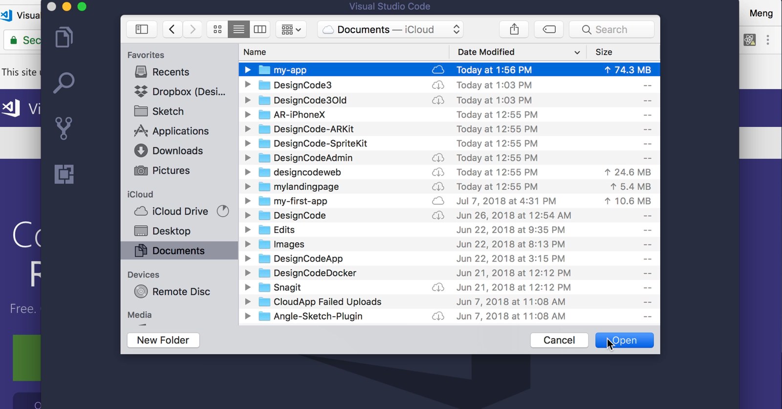The image size is (782, 409).
Task: Switch to icon grid view
Action: pos(217,29)
